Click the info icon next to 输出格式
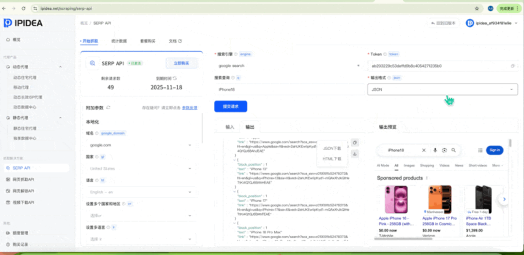 pyautogui.click(x=389, y=78)
